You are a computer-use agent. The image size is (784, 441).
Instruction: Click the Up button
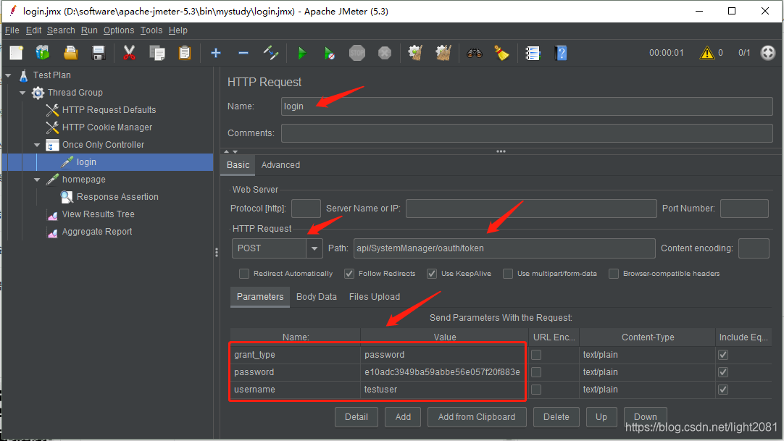tap(601, 417)
